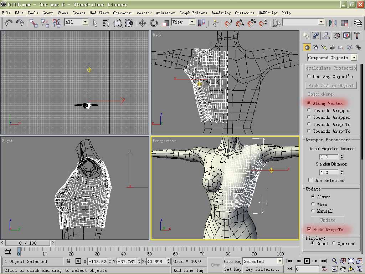The image size is (365, 274).
Task: Open the Layer Manager icon
Action: [358, 23]
